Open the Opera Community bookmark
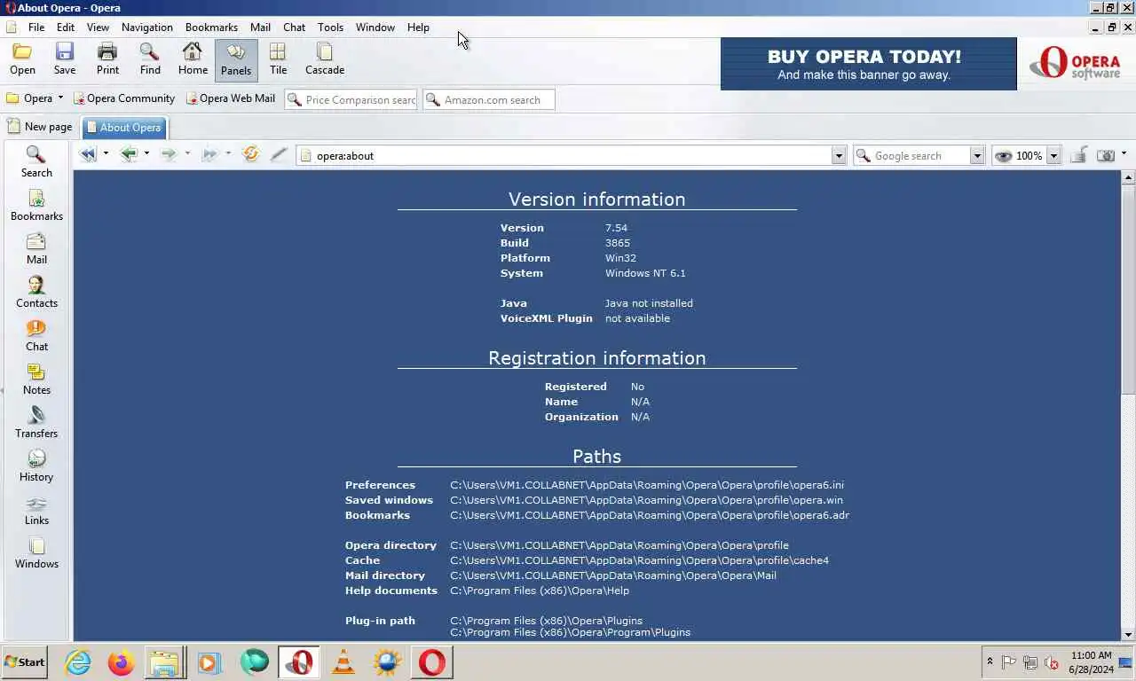Screen dimensions: 1136x681 tap(124, 98)
